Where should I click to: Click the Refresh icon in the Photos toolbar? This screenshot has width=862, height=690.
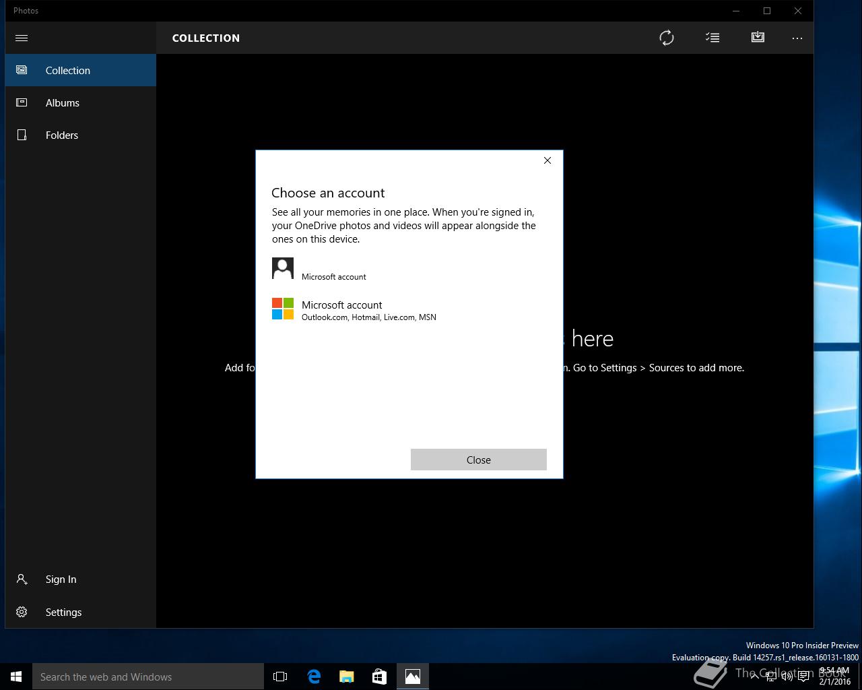pos(666,38)
